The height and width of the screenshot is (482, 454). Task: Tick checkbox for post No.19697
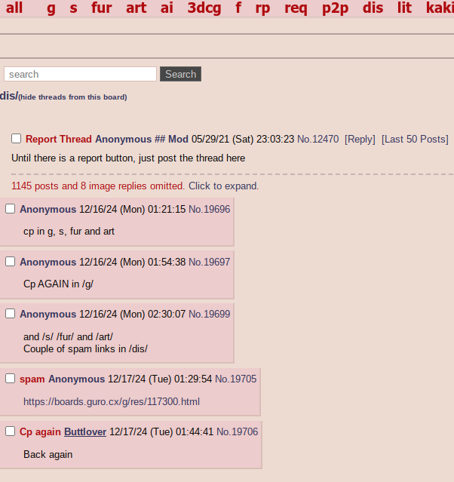pos(10,262)
